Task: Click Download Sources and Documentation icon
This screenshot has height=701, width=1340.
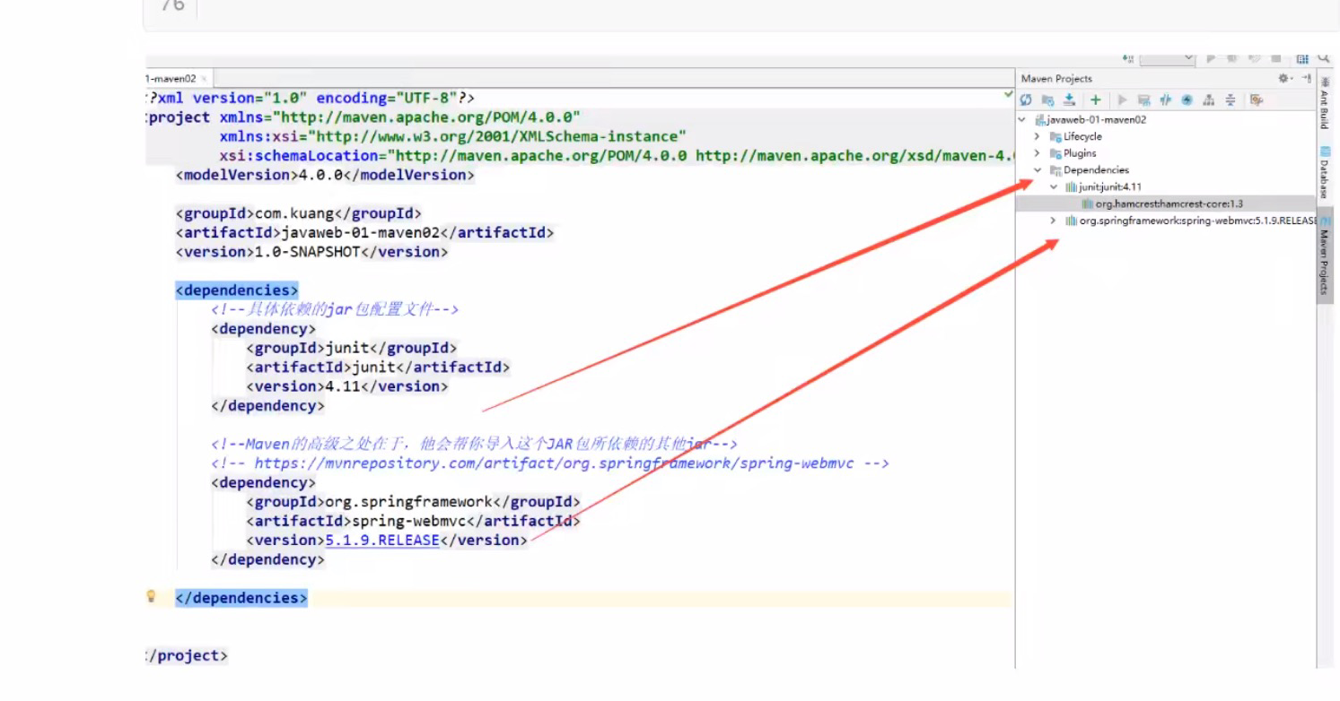Action: (1069, 100)
